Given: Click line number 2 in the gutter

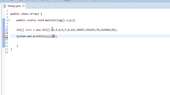Looking at the screenshot, I should tap(7, 14).
